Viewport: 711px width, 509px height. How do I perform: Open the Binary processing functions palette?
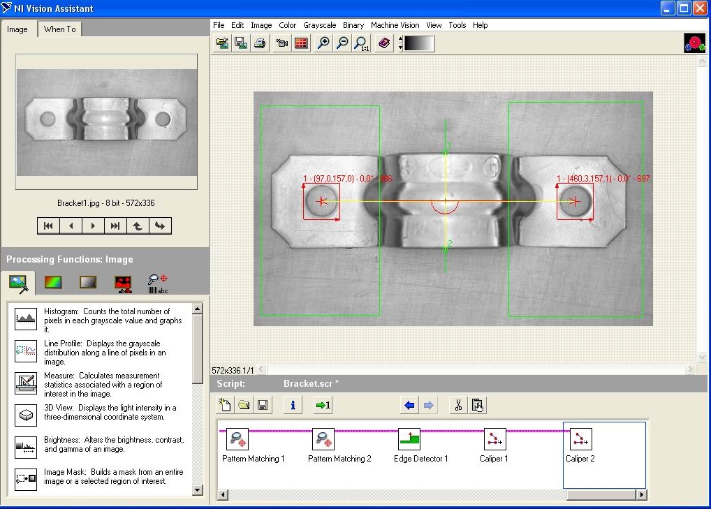coord(124,283)
